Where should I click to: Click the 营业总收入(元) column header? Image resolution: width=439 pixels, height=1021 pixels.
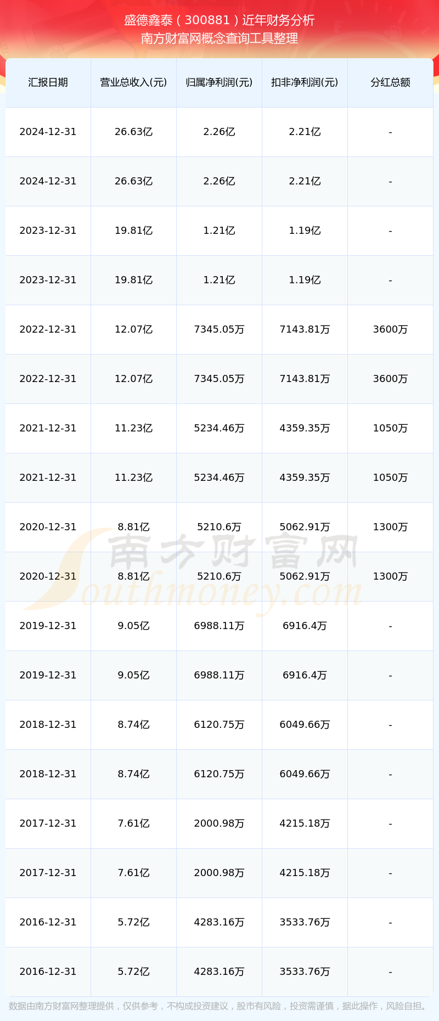[x=133, y=82]
